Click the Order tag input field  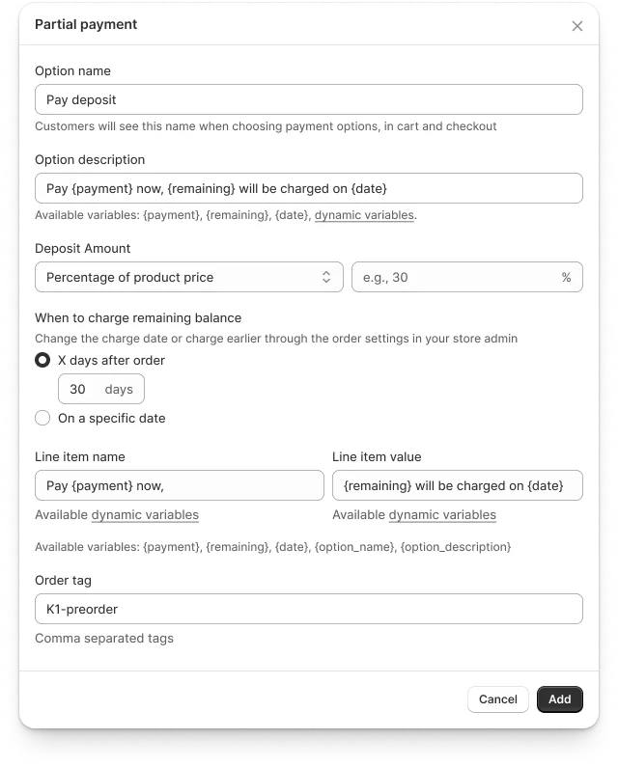tap(308, 609)
